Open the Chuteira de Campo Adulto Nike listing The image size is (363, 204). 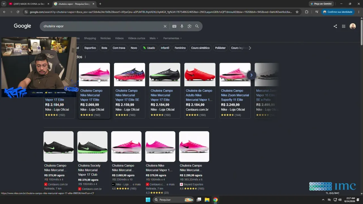[x=200, y=90]
